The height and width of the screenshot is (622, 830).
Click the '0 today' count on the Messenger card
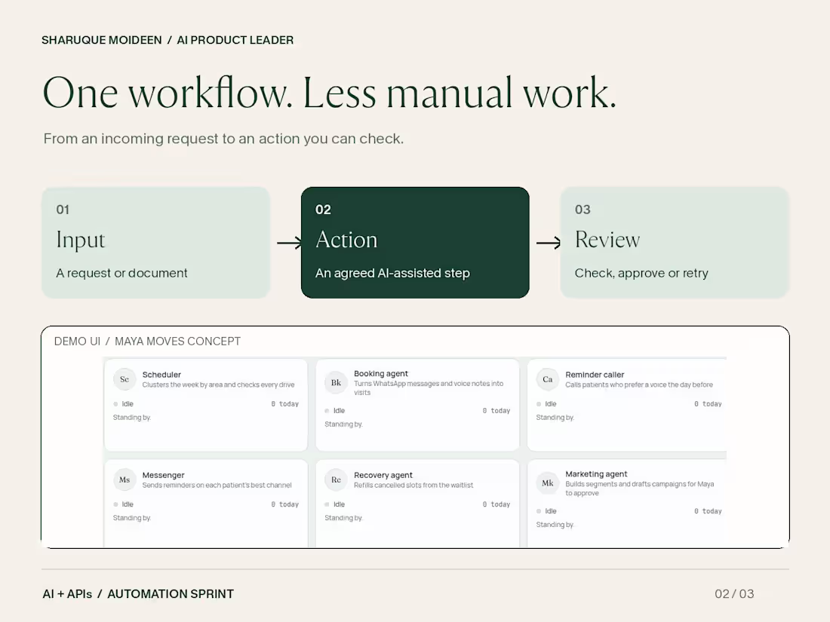click(x=284, y=504)
